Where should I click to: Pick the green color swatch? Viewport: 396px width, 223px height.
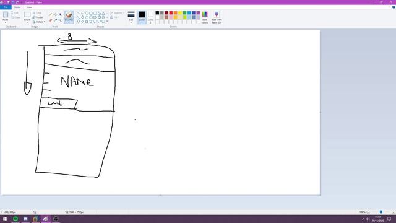184,12
